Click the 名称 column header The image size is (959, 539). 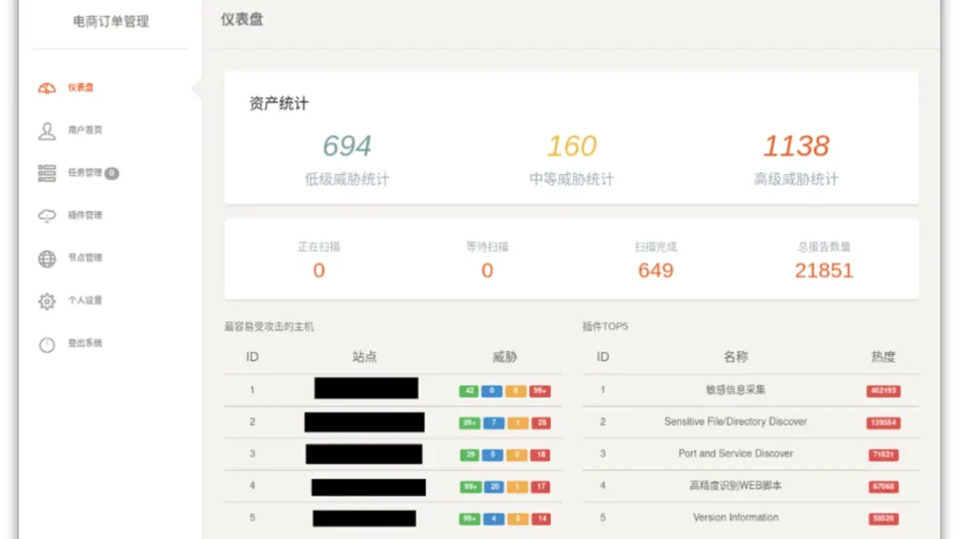736,357
